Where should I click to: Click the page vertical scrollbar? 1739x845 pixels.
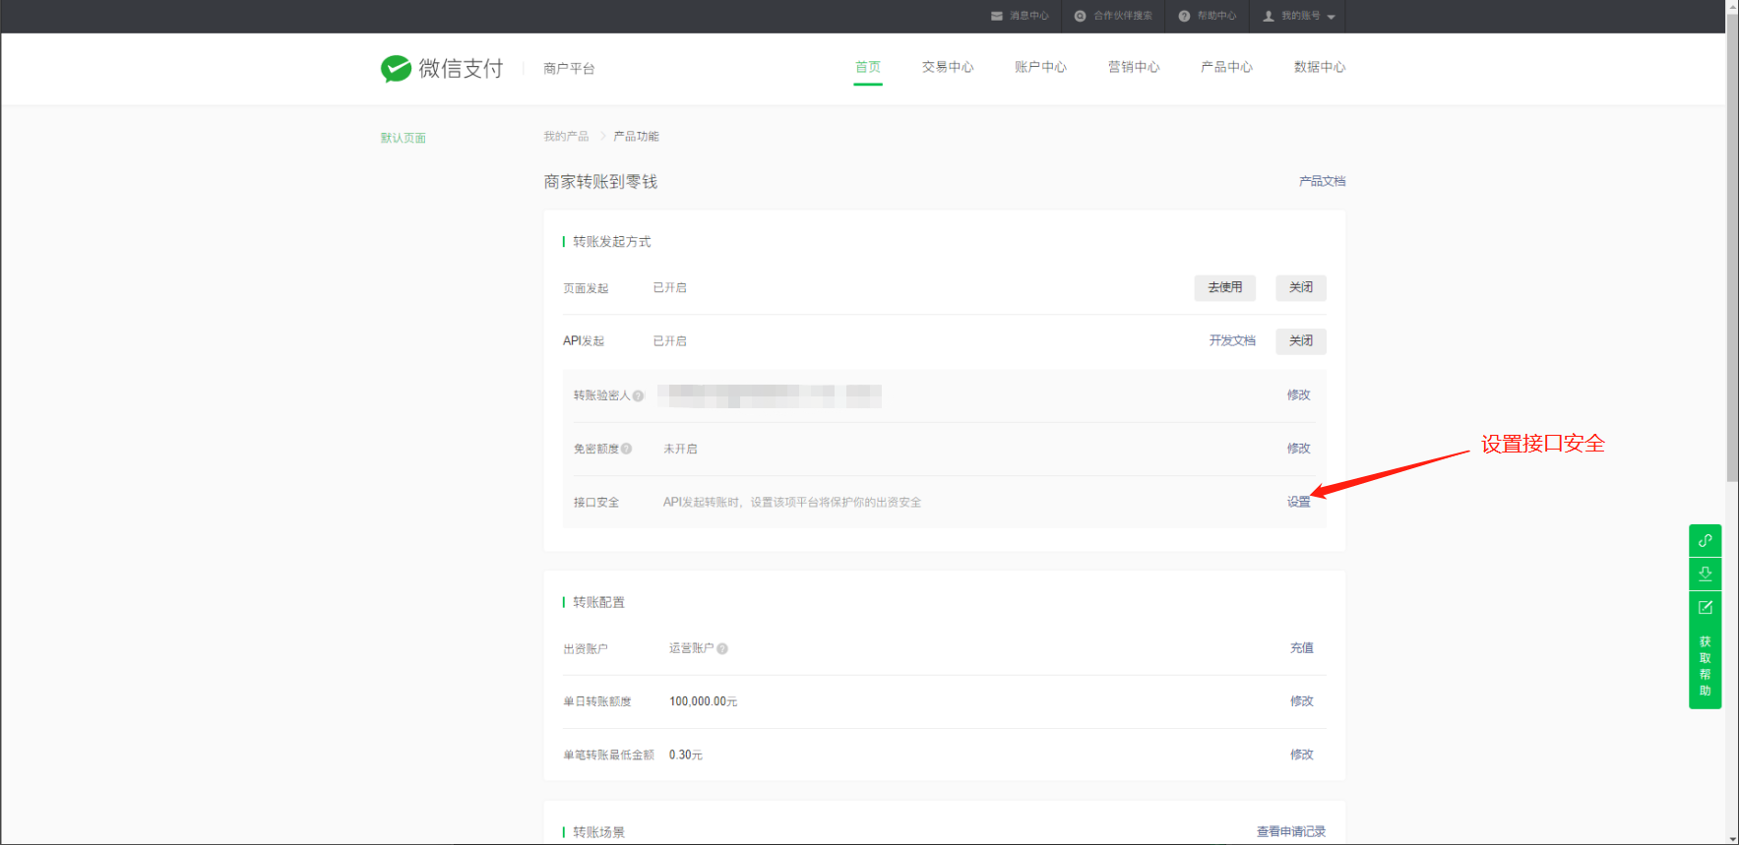click(1732, 295)
